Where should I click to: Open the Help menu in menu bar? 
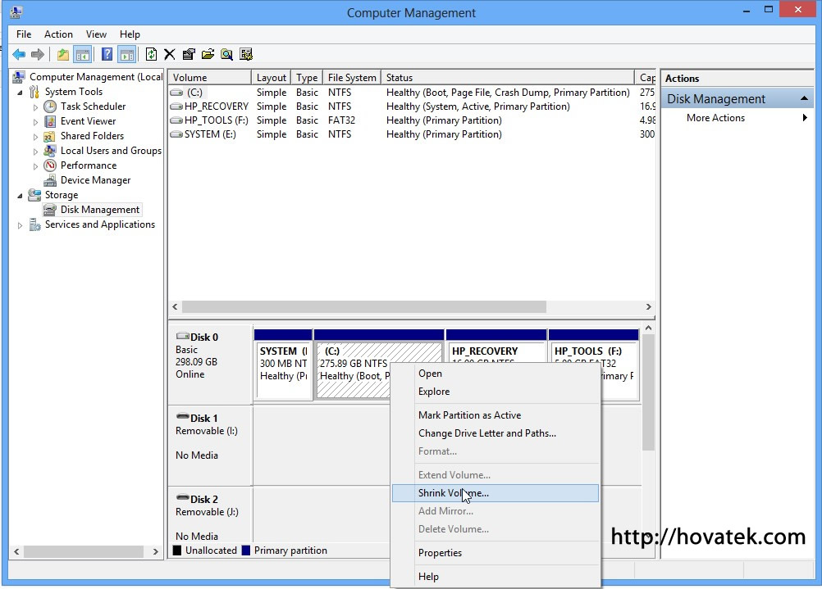pyautogui.click(x=130, y=34)
